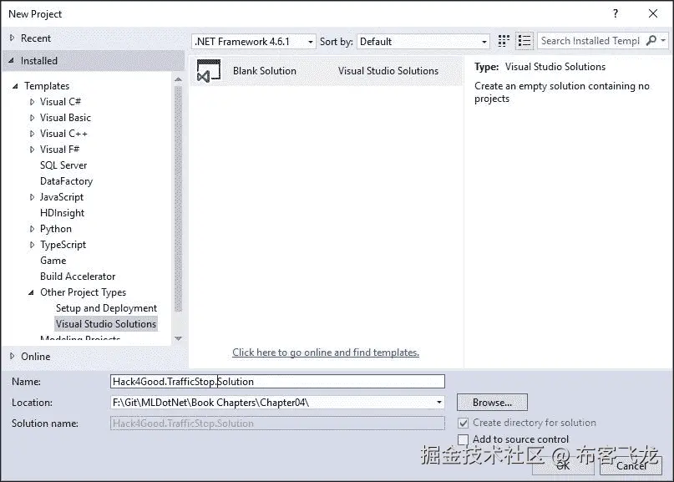674x482 pixels.
Task: Select DataFactory templates
Action: [67, 181]
